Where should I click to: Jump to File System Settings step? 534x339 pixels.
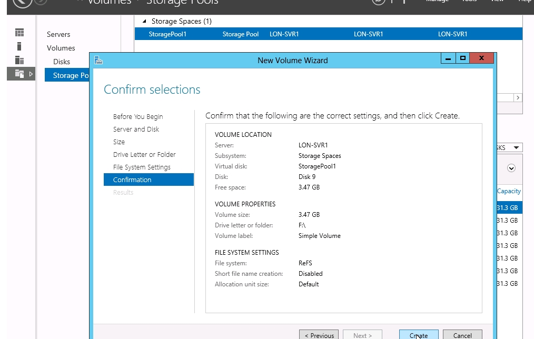click(142, 167)
